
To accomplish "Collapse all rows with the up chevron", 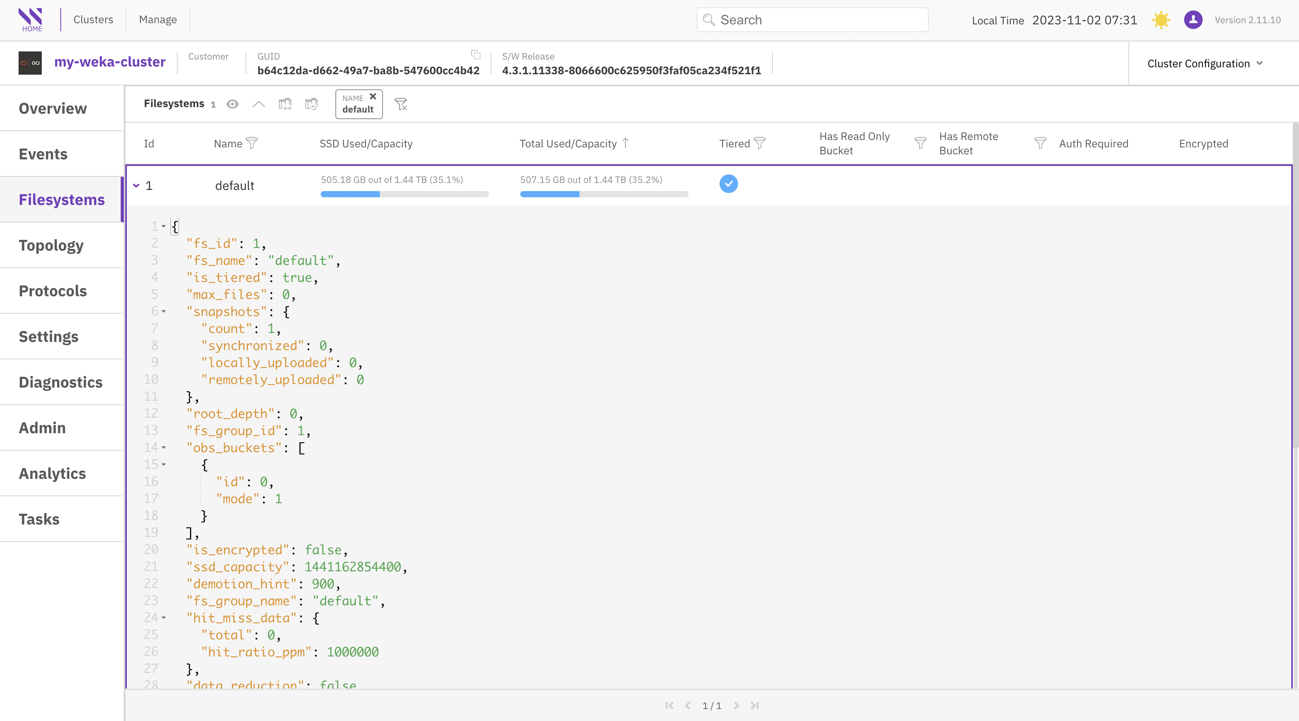I will [258, 104].
